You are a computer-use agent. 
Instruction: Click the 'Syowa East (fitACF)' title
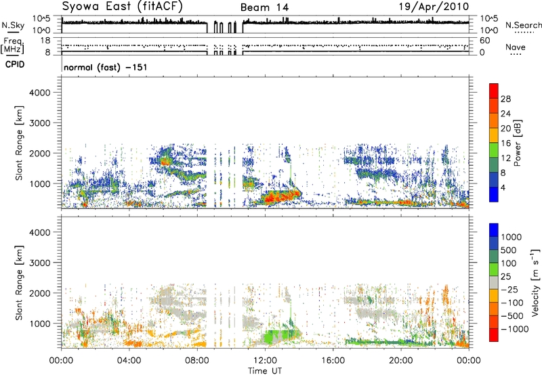(123, 6)
